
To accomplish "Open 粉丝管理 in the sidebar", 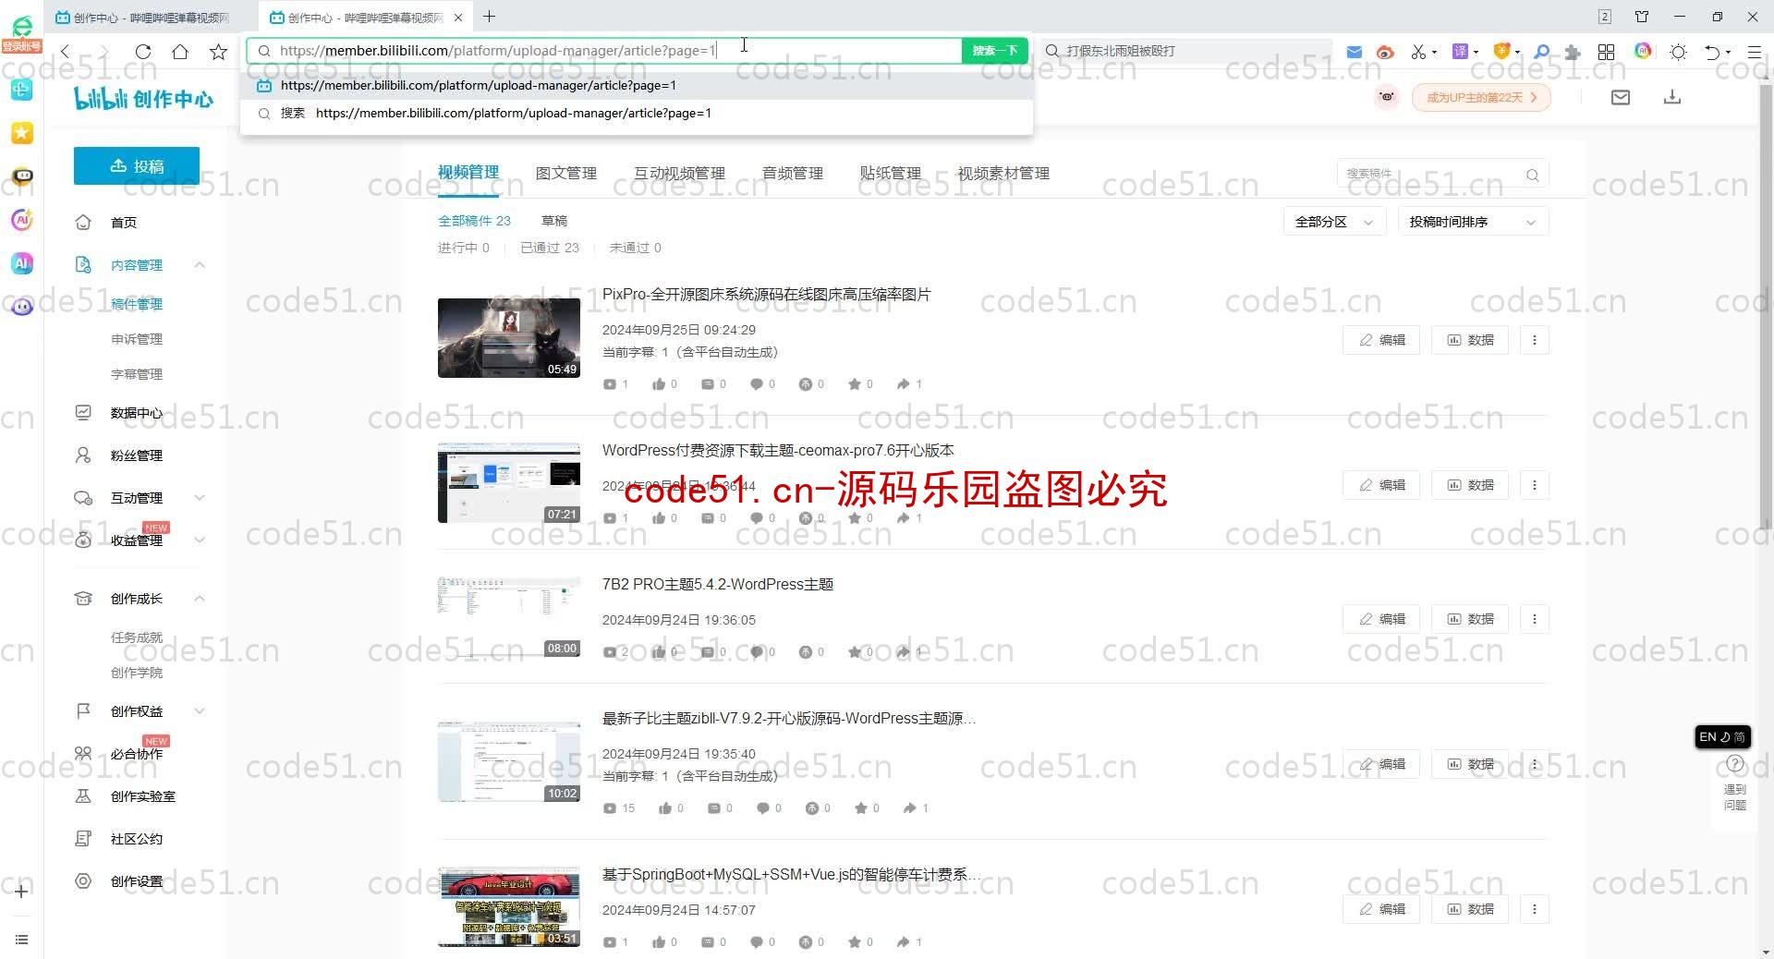I will point(136,455).
